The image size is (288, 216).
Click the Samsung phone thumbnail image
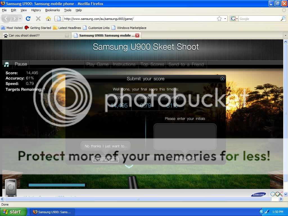click(x=11, y=187)
